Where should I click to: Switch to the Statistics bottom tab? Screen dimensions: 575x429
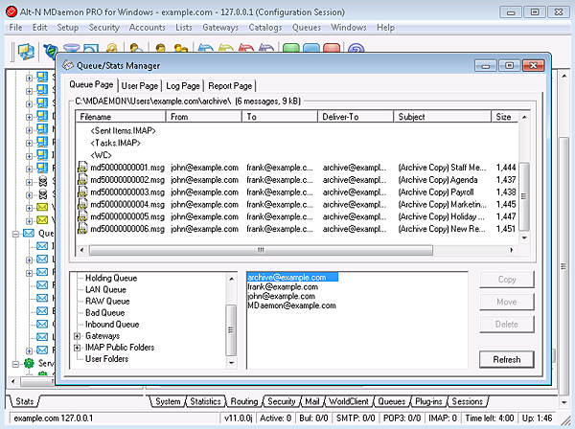click(205, 401)
